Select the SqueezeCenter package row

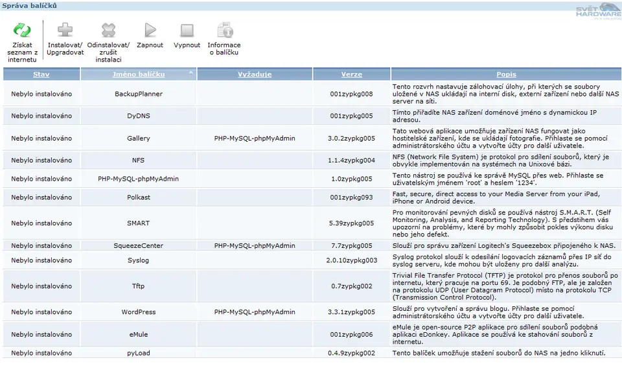[x=139, y=245]
